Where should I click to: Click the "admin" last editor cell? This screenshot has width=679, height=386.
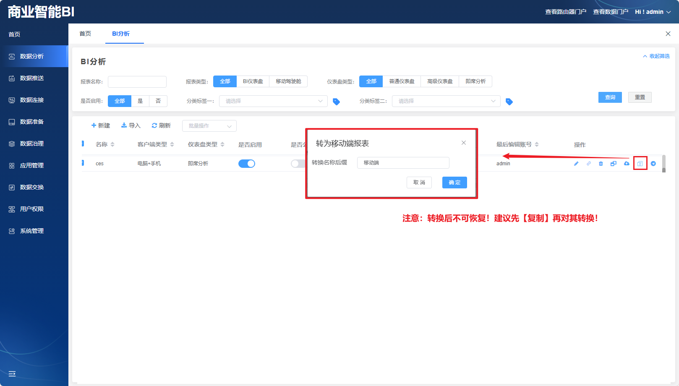click(503, 164)
